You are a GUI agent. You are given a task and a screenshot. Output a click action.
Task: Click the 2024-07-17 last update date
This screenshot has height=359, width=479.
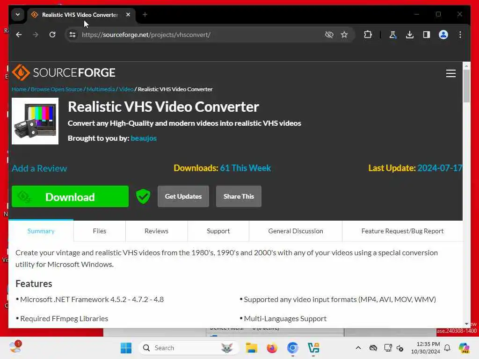(440, 168)
